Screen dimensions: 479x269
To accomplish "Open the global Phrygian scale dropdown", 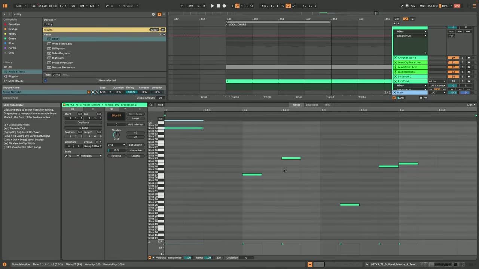I will [130, 6].
